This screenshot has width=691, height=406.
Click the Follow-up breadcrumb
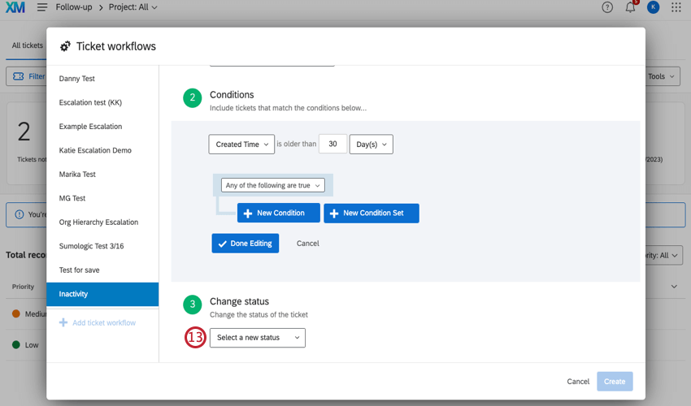[x=74, y=7]
